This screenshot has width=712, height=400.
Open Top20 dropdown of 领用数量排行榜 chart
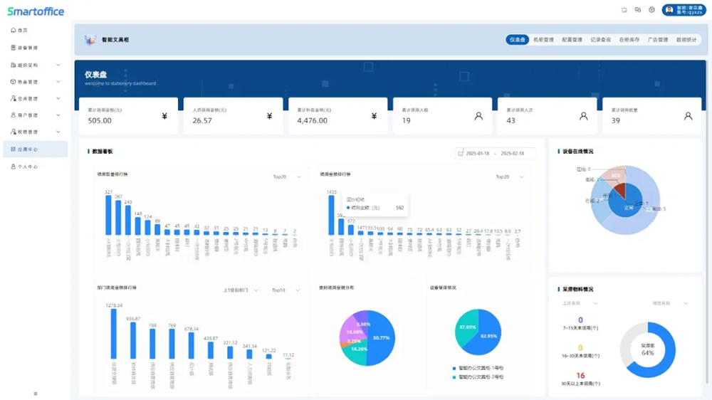(x=287, y=177)
